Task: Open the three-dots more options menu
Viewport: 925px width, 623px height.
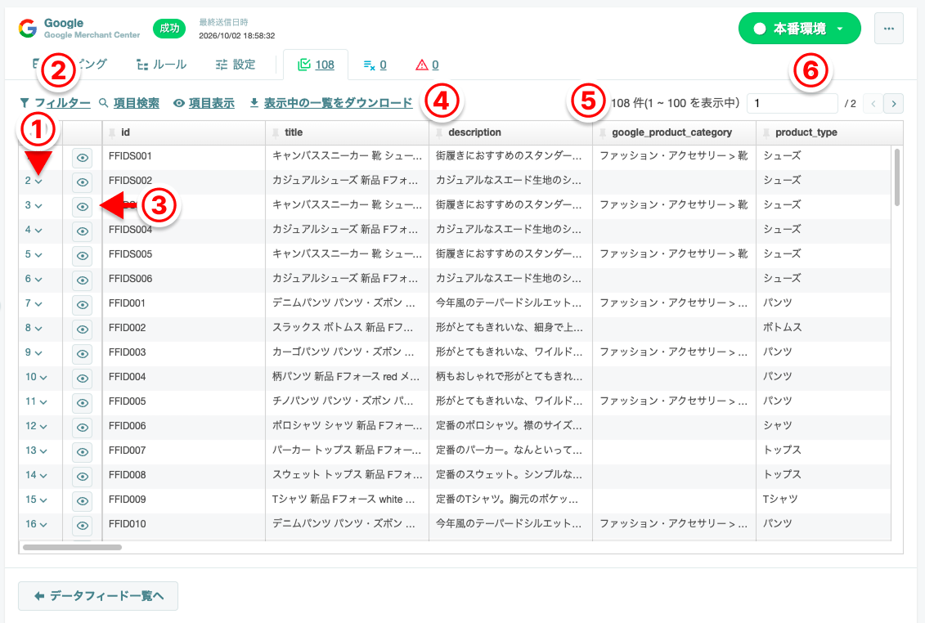Action: click(x=888, y=29)
